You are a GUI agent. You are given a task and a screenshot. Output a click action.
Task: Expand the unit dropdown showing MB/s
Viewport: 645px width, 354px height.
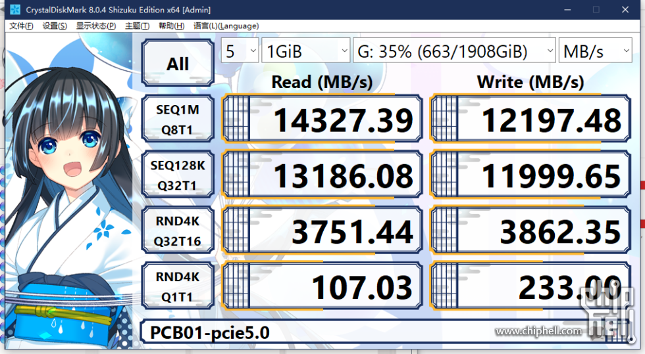click(x=595, y=51)
